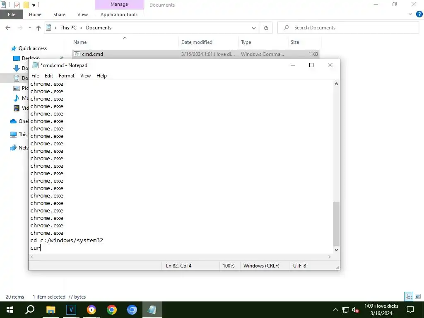Viewport: 424px width, 318px height.
Task: Open recent locations dropdown arrow
Action: pyautogui.click(x=30, y=28)
